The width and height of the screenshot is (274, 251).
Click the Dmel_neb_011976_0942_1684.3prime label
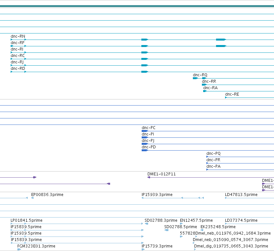click(x=233, y=233)
